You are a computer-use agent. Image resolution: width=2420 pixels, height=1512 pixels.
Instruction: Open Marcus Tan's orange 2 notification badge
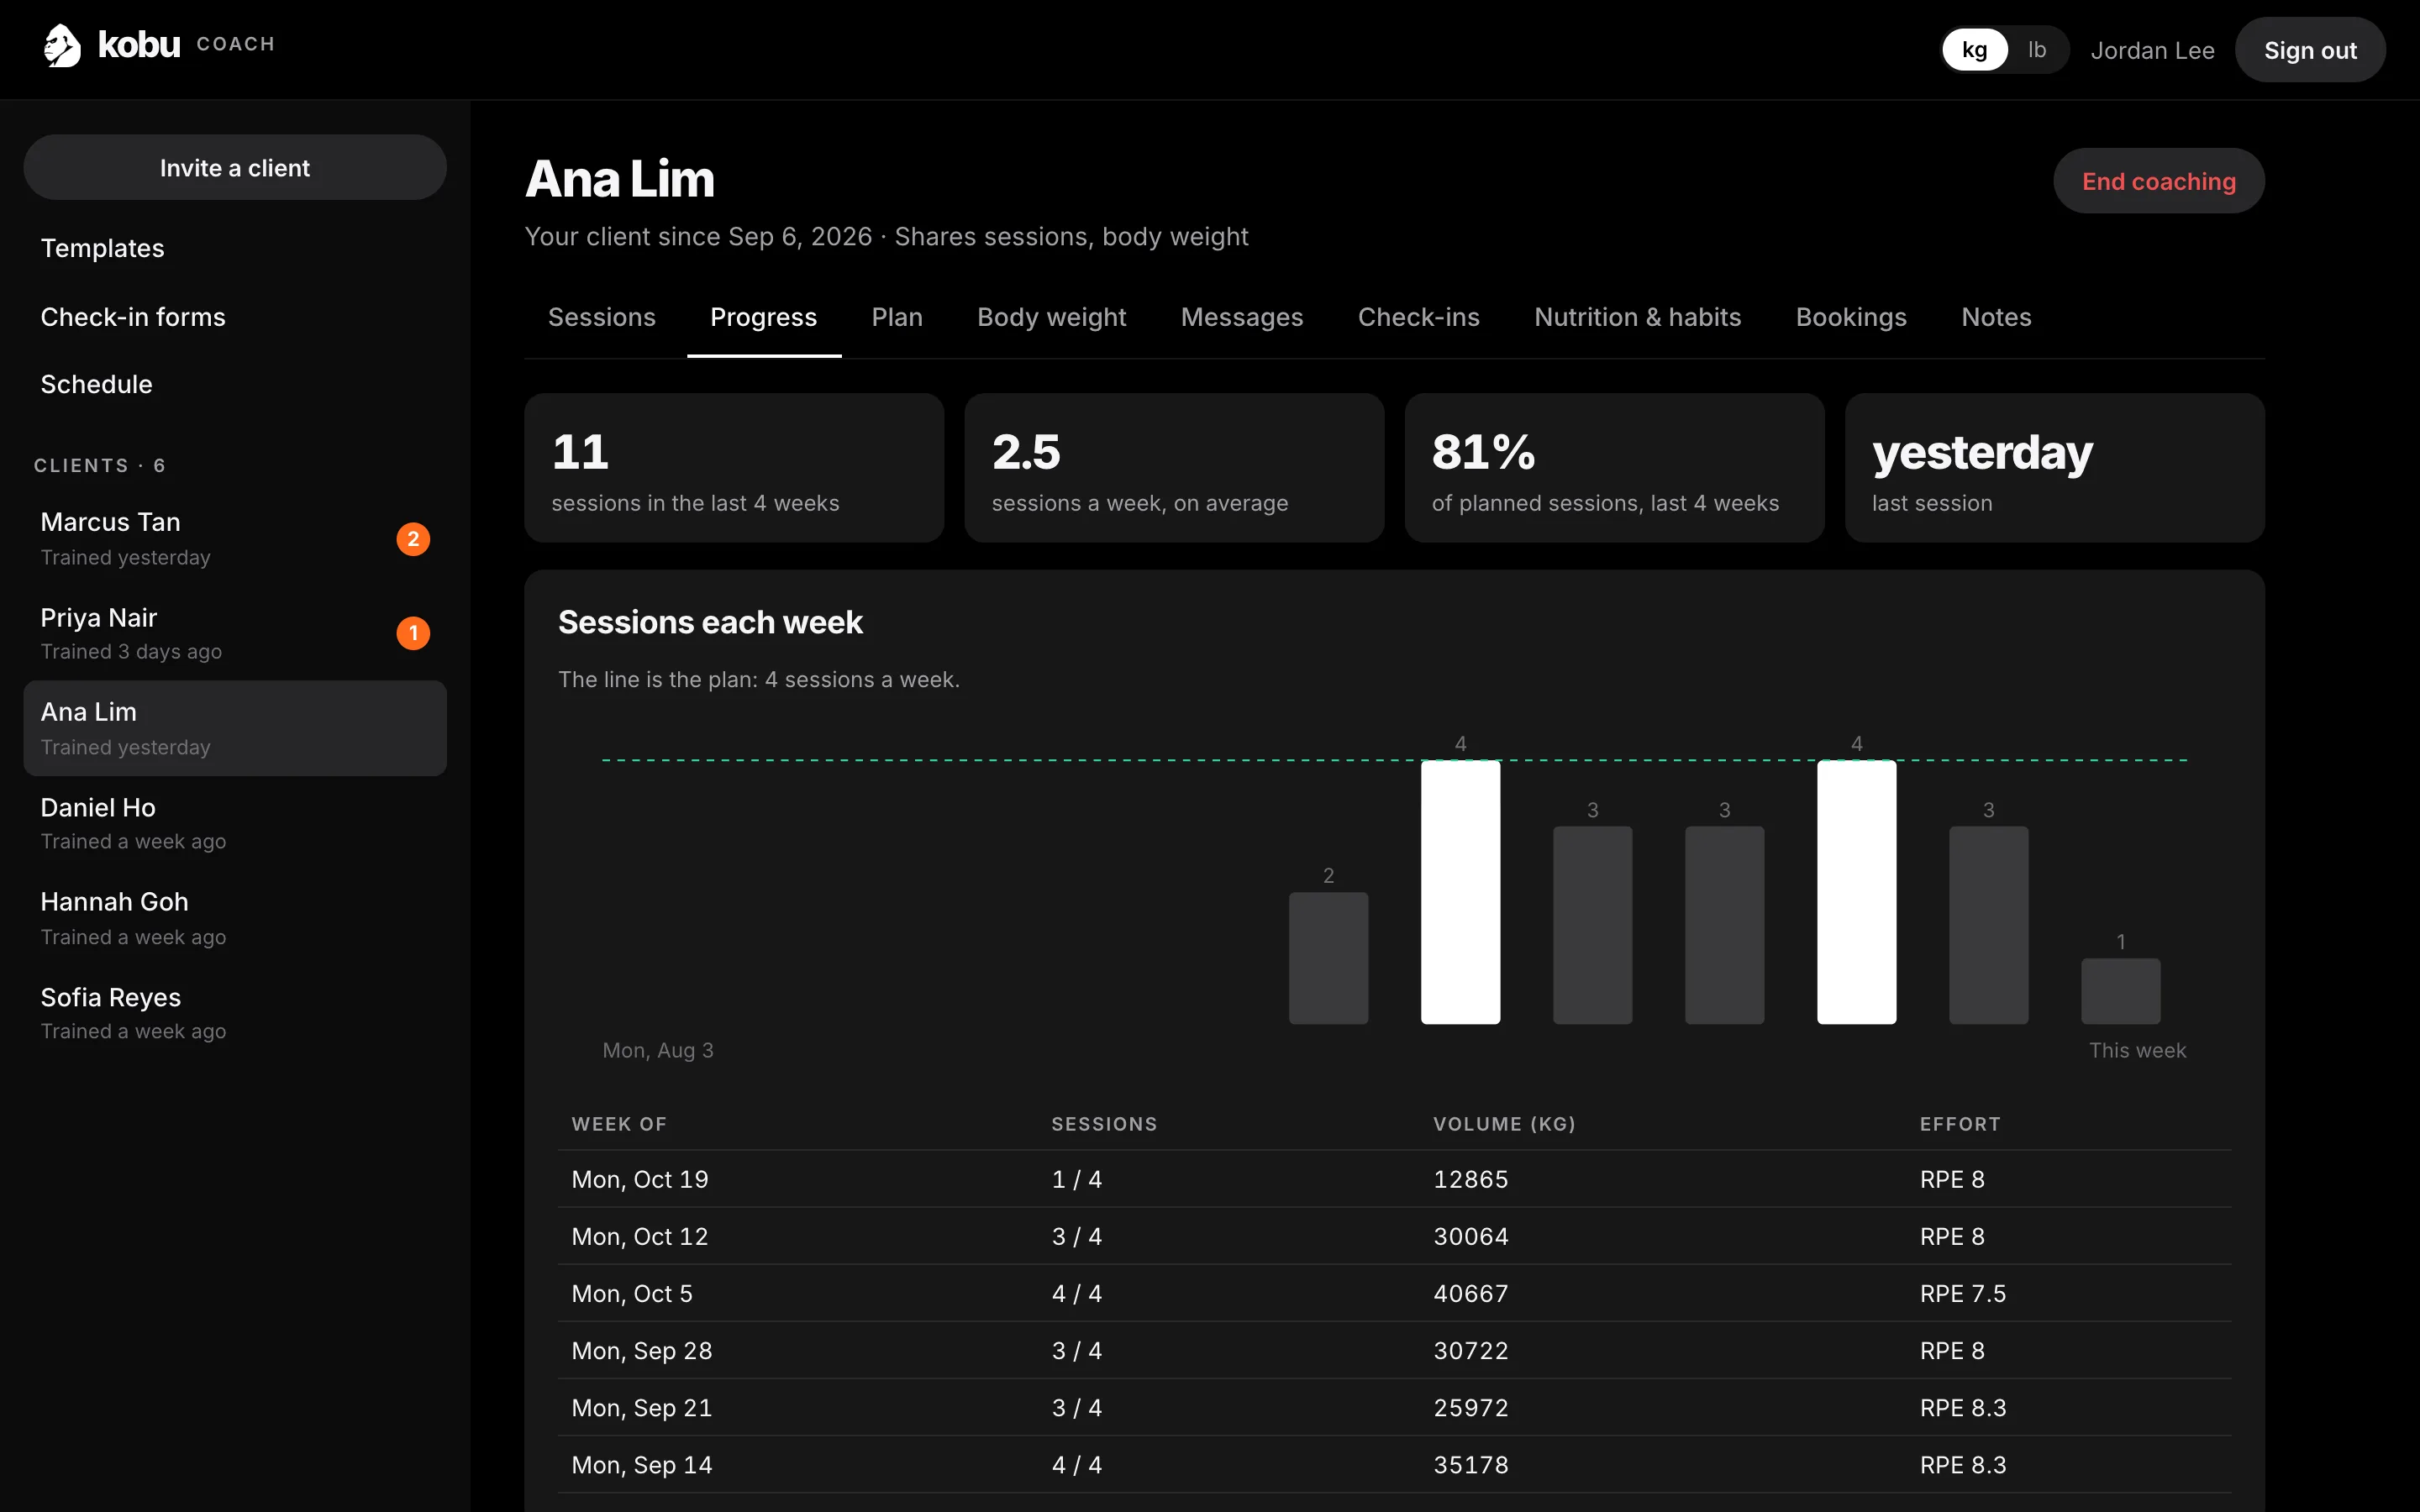pos(413,539)
